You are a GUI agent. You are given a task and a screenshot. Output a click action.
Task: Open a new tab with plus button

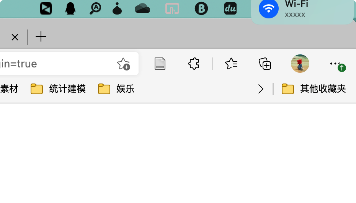click(x=41, y=37)
